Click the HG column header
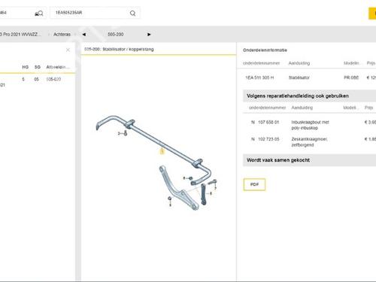Image resolution: width=376 pixels, height=282 pixels. pyautogui.click(x=25, y=67)
